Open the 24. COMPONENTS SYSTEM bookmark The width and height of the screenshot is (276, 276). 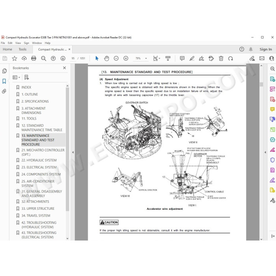(41, 174)
